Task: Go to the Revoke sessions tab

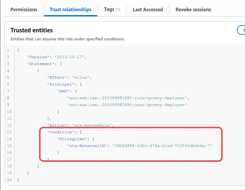Action: (x=193, y=9)
